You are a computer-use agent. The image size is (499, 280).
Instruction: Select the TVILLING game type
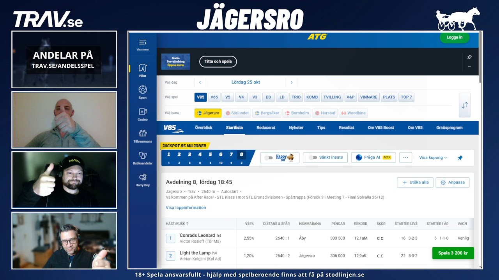click(x=332, y=97)
